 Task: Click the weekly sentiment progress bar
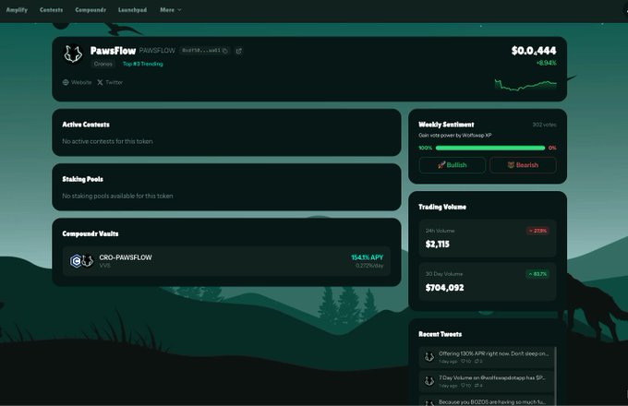click(490, 148)
